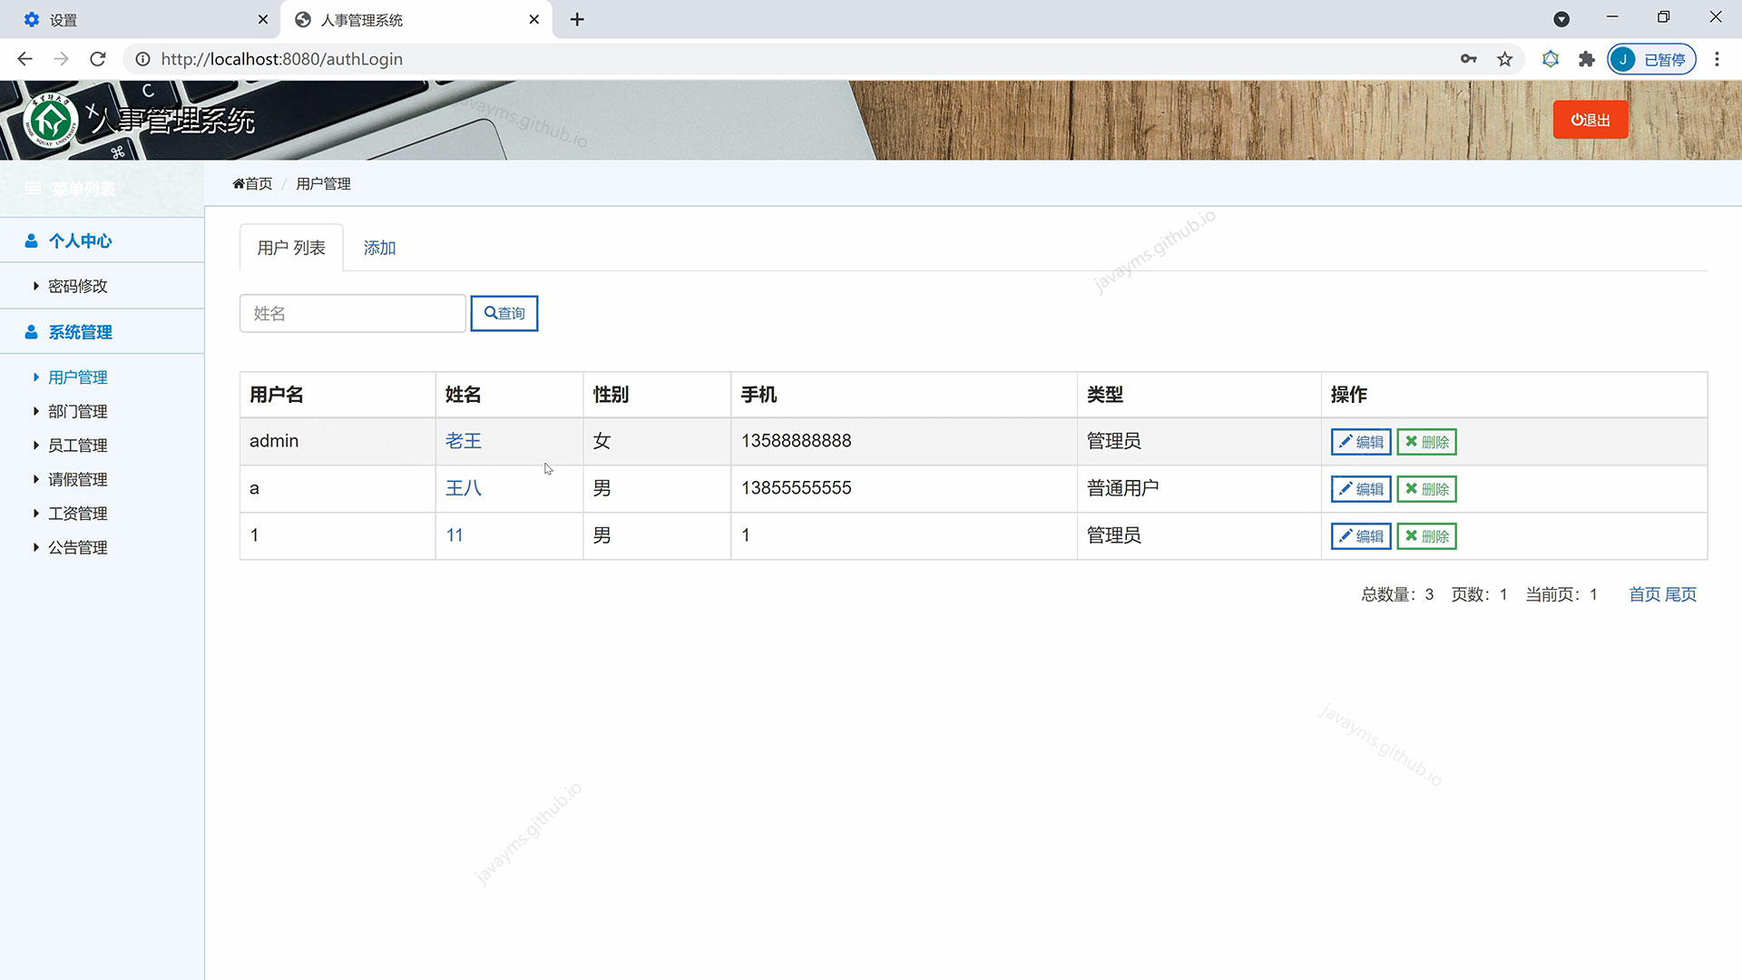Screen dimensions: 1742x980
Task: Open 尾页 to jump to last page
Action: click(x=1682, y=594)
